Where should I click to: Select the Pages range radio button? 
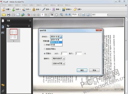[45, 54]
